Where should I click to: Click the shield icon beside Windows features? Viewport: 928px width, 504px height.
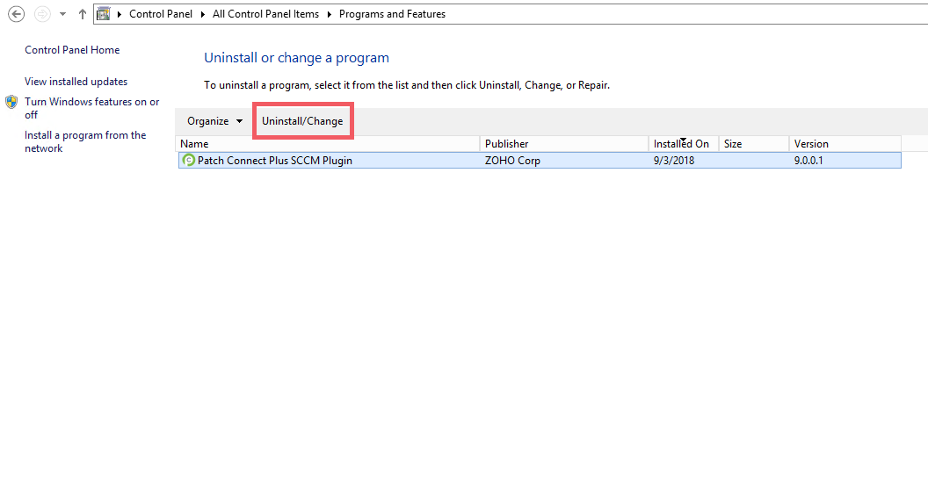(x=11, y=102)
